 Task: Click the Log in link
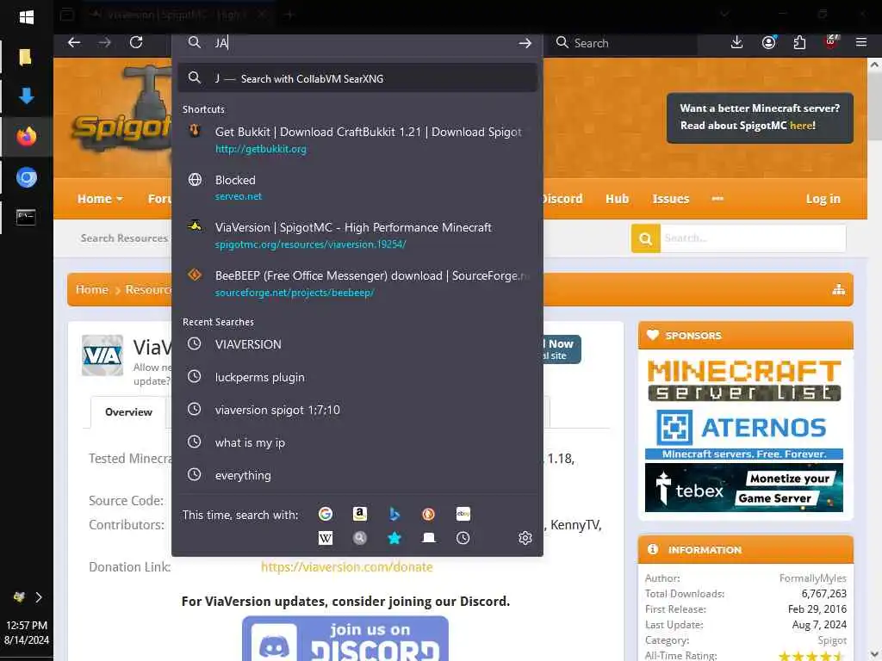point(823,199)
